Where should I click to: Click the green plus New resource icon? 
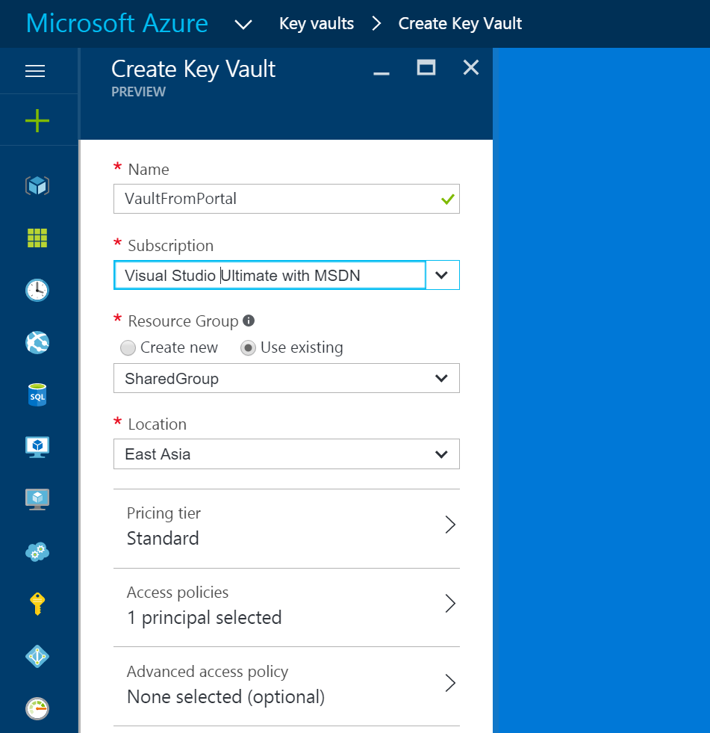(37, 121)
